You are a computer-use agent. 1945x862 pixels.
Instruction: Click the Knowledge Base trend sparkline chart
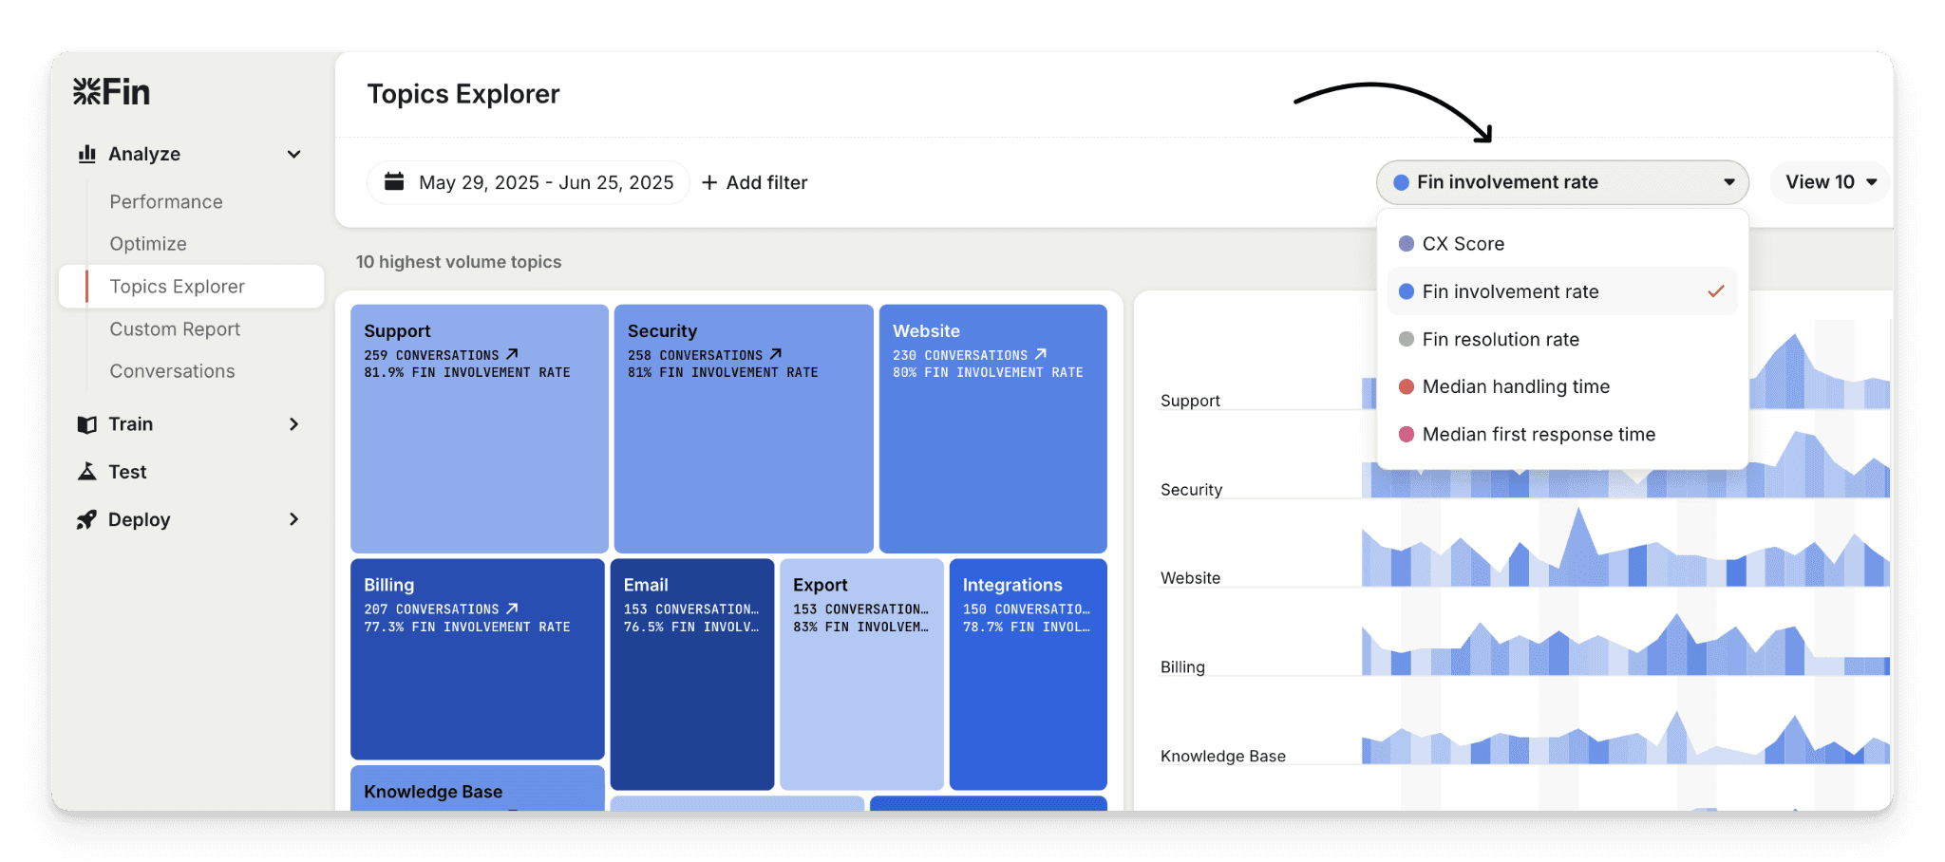click(x=1625, y=738)
